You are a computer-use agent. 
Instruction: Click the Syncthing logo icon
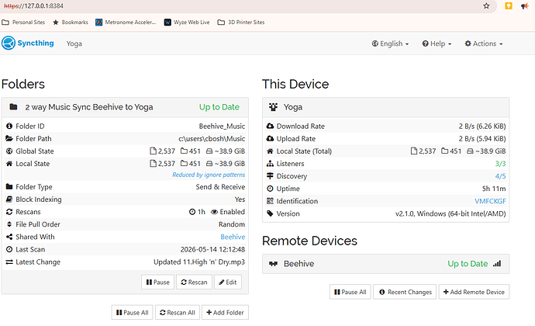[x=9, y=43]
